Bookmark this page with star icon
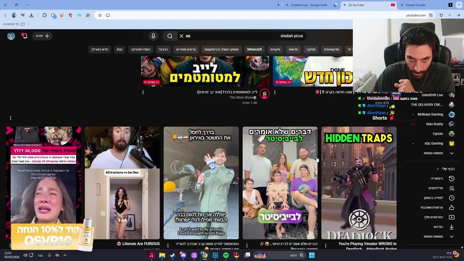 100,15
